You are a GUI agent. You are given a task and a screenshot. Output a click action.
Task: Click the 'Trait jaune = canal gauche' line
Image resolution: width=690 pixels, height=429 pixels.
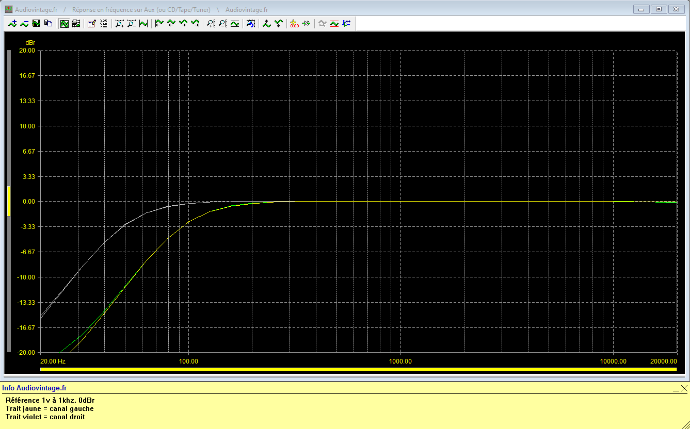(x=50, y=408)
